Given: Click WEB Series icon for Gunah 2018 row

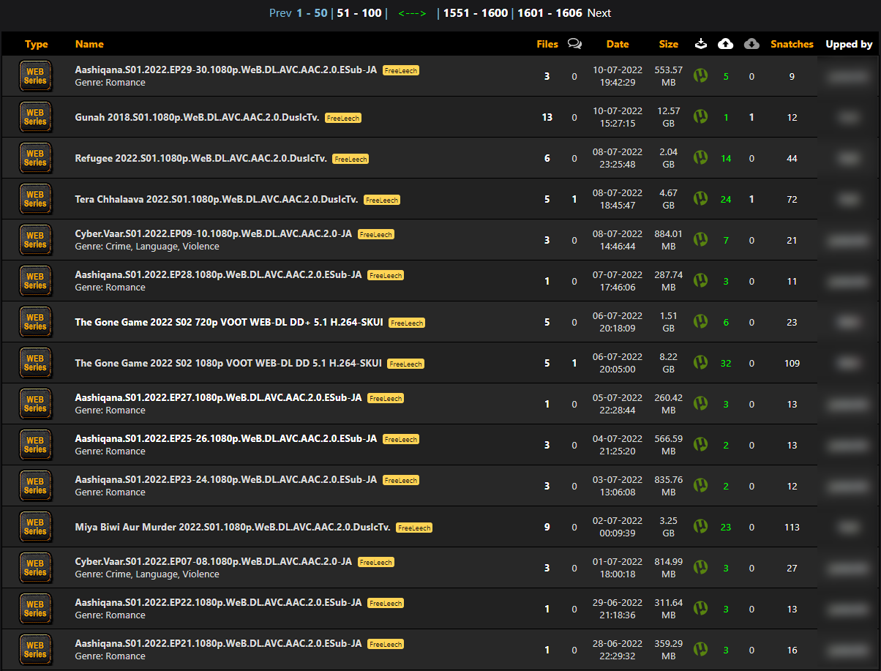Looking at the screenshot, I should (35, 117).
